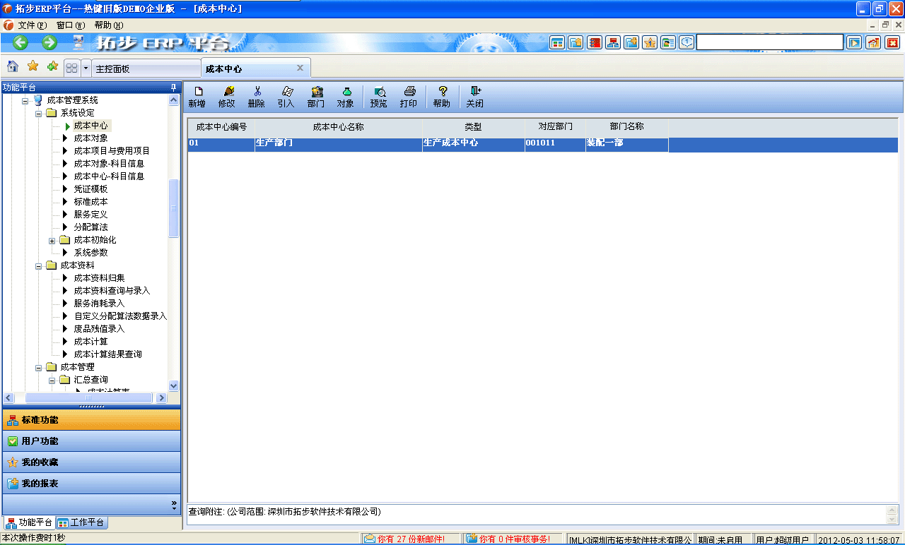Click the home icon beside the tab bar

12,66
